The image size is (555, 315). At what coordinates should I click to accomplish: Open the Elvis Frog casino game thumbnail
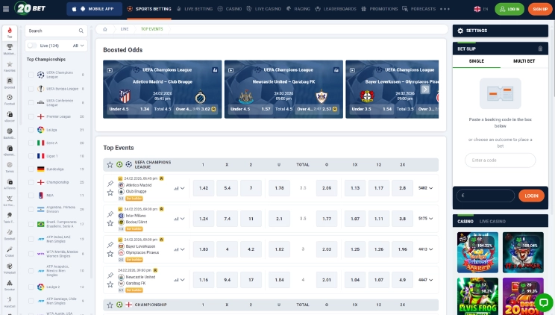pos(477,296)
